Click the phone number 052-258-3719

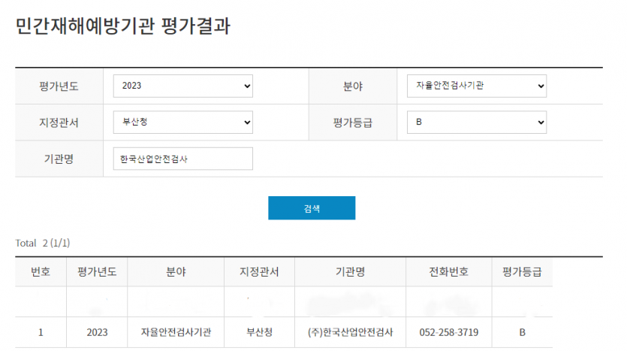[x=448, y=332]
